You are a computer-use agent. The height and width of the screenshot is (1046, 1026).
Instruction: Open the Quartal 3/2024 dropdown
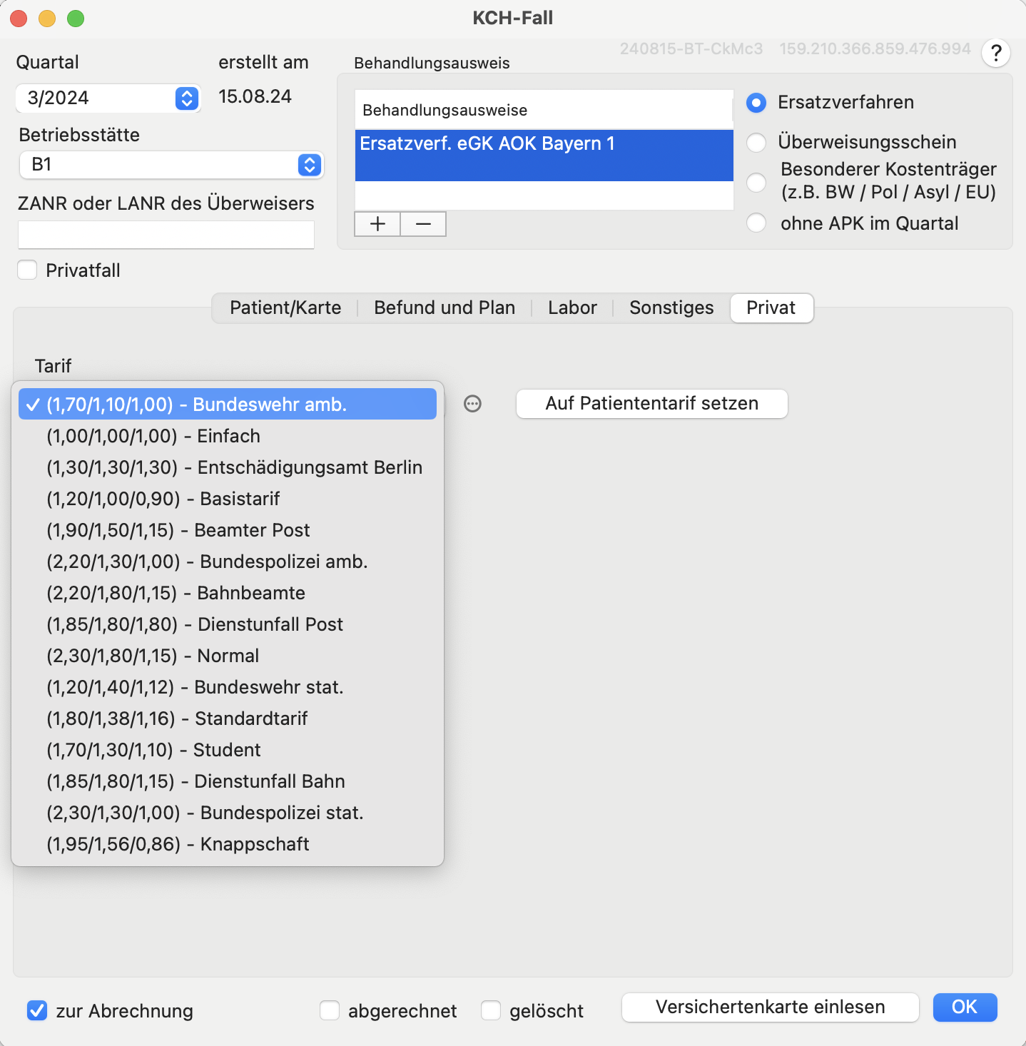108,98
